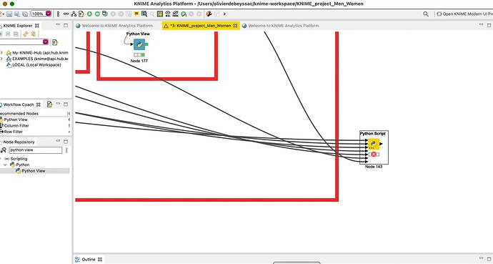The image size is (493, 264).
Task: Expand the EXAMPLES server tree entry
Action: coord(2,59)
